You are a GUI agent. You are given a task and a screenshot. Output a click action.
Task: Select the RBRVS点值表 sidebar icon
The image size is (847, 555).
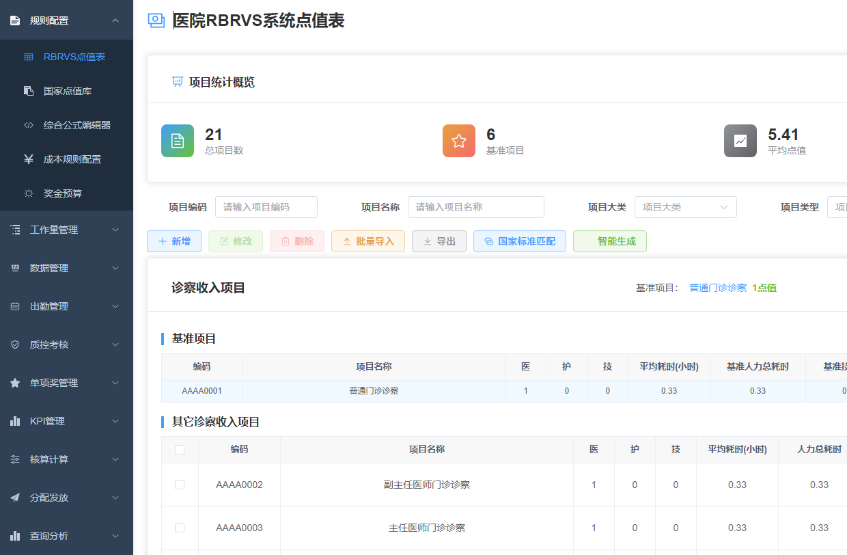point(29,57)
